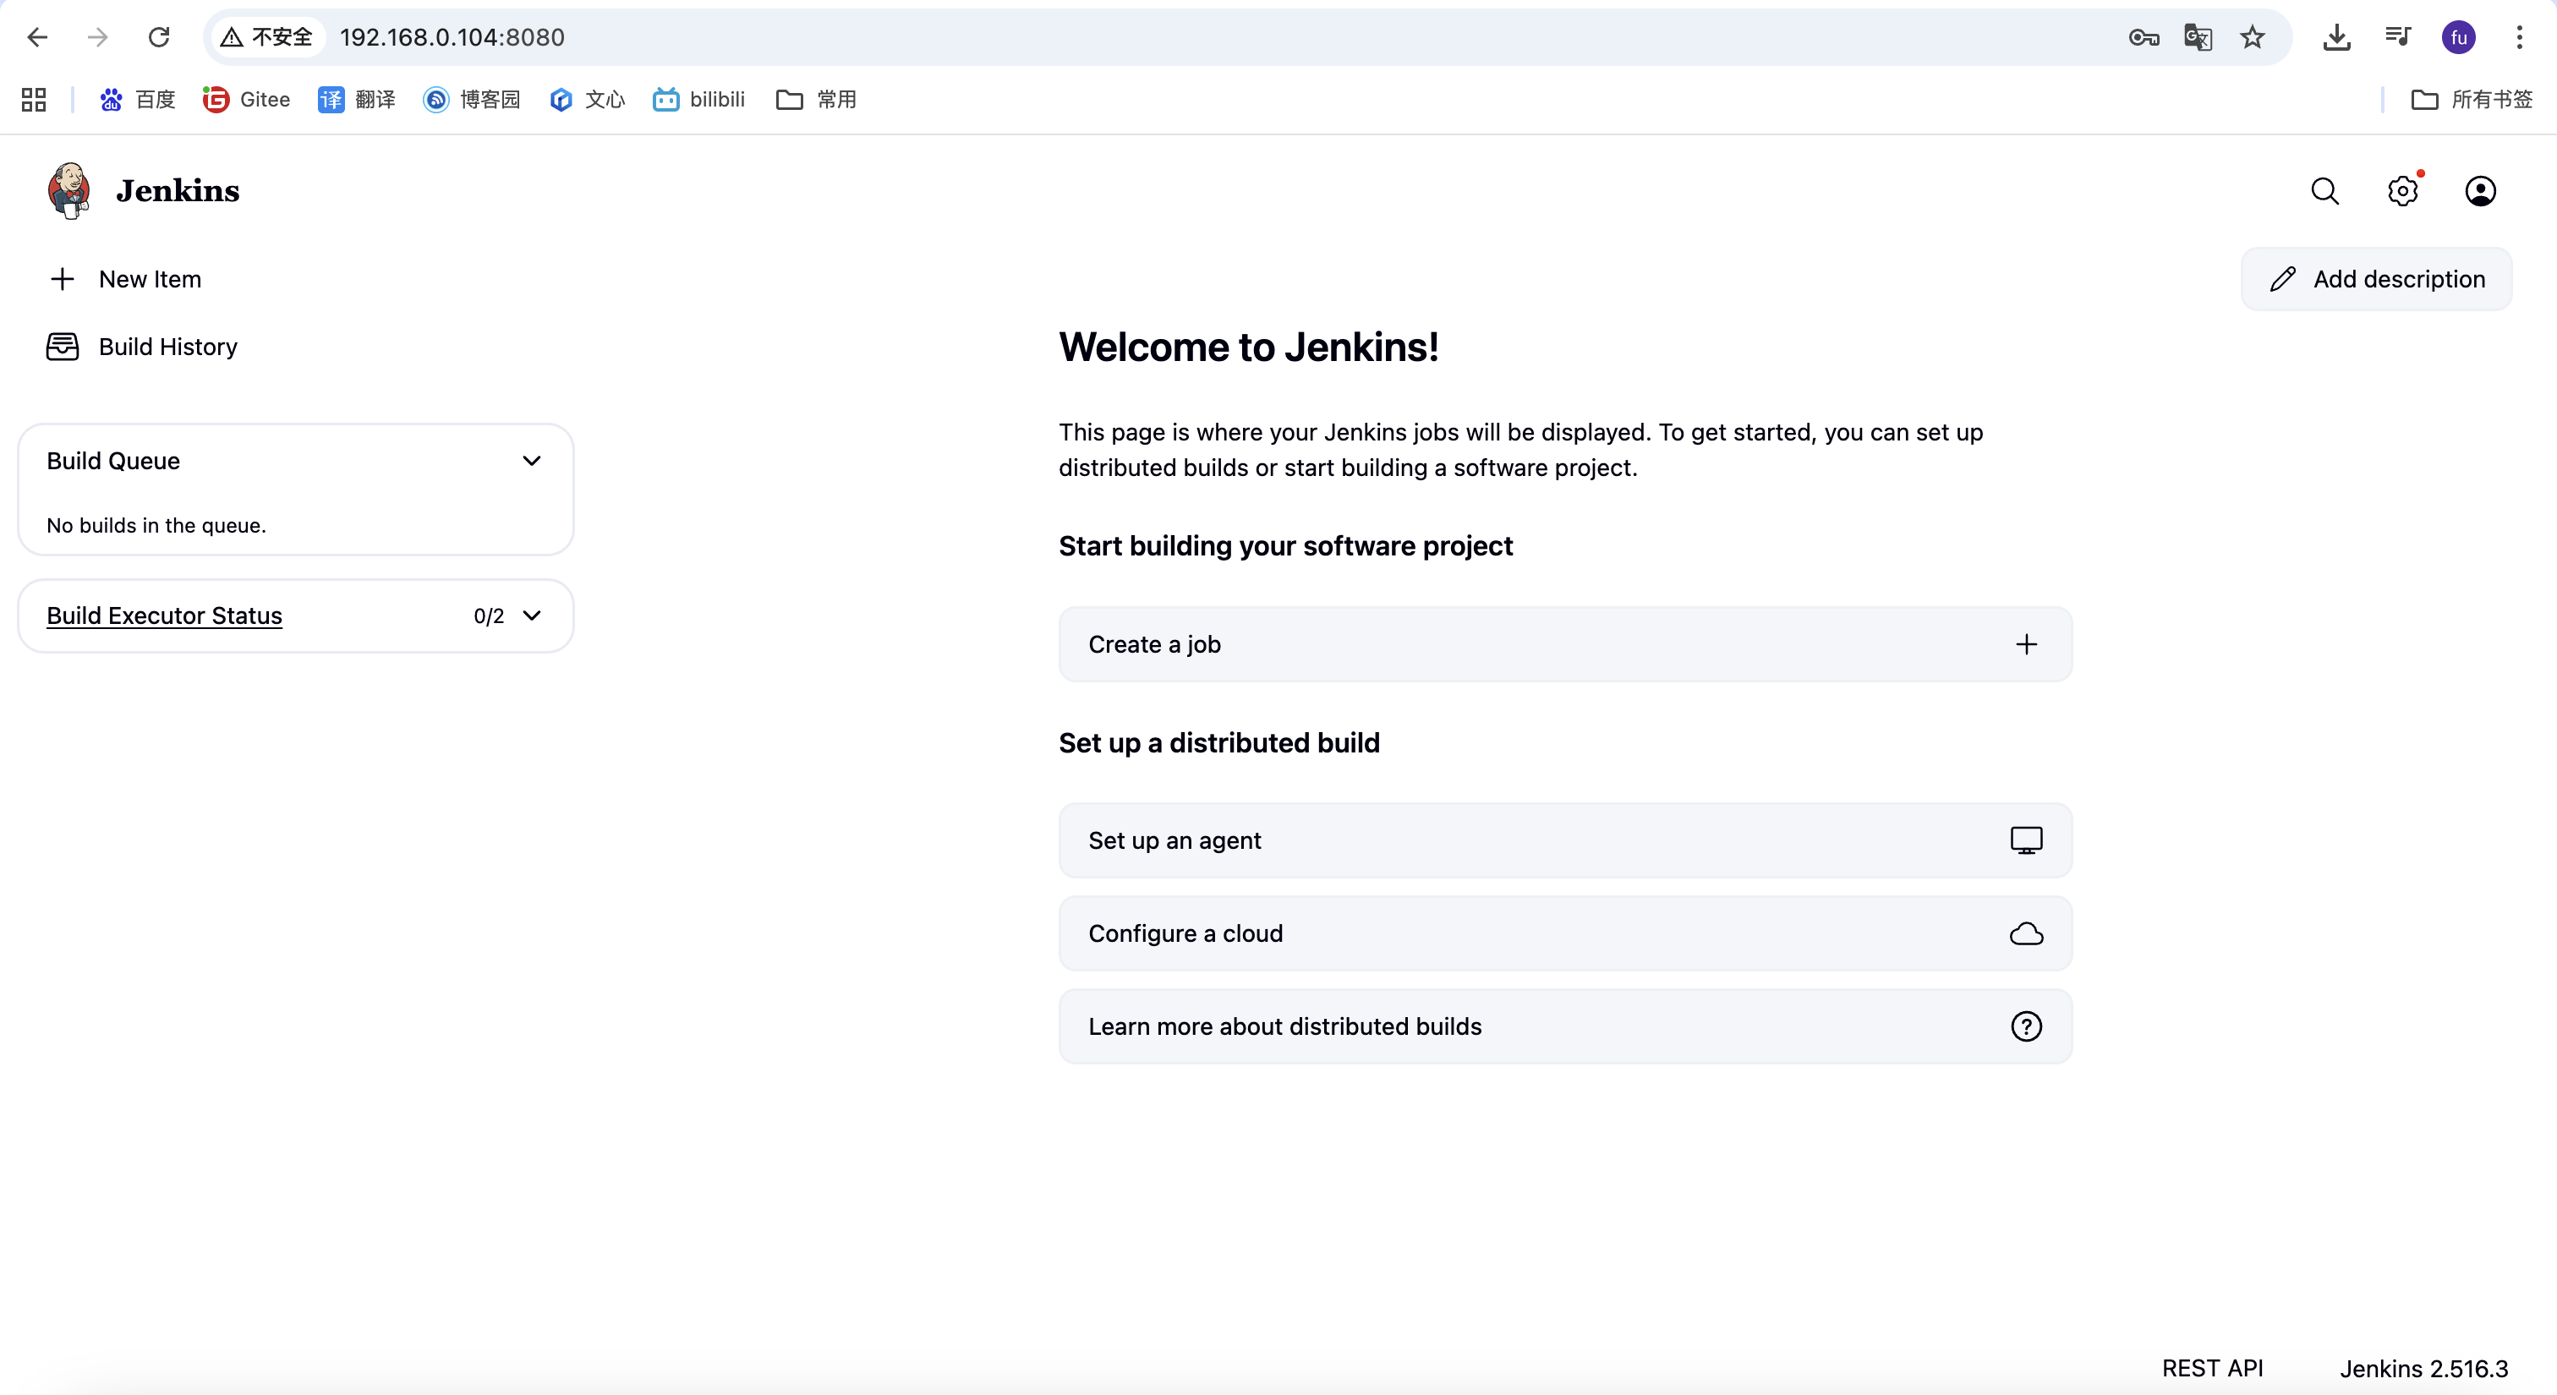Screen dimensions: 2557x1395
Task: Collapse the Build Queue panel
Action: [532, 461]
